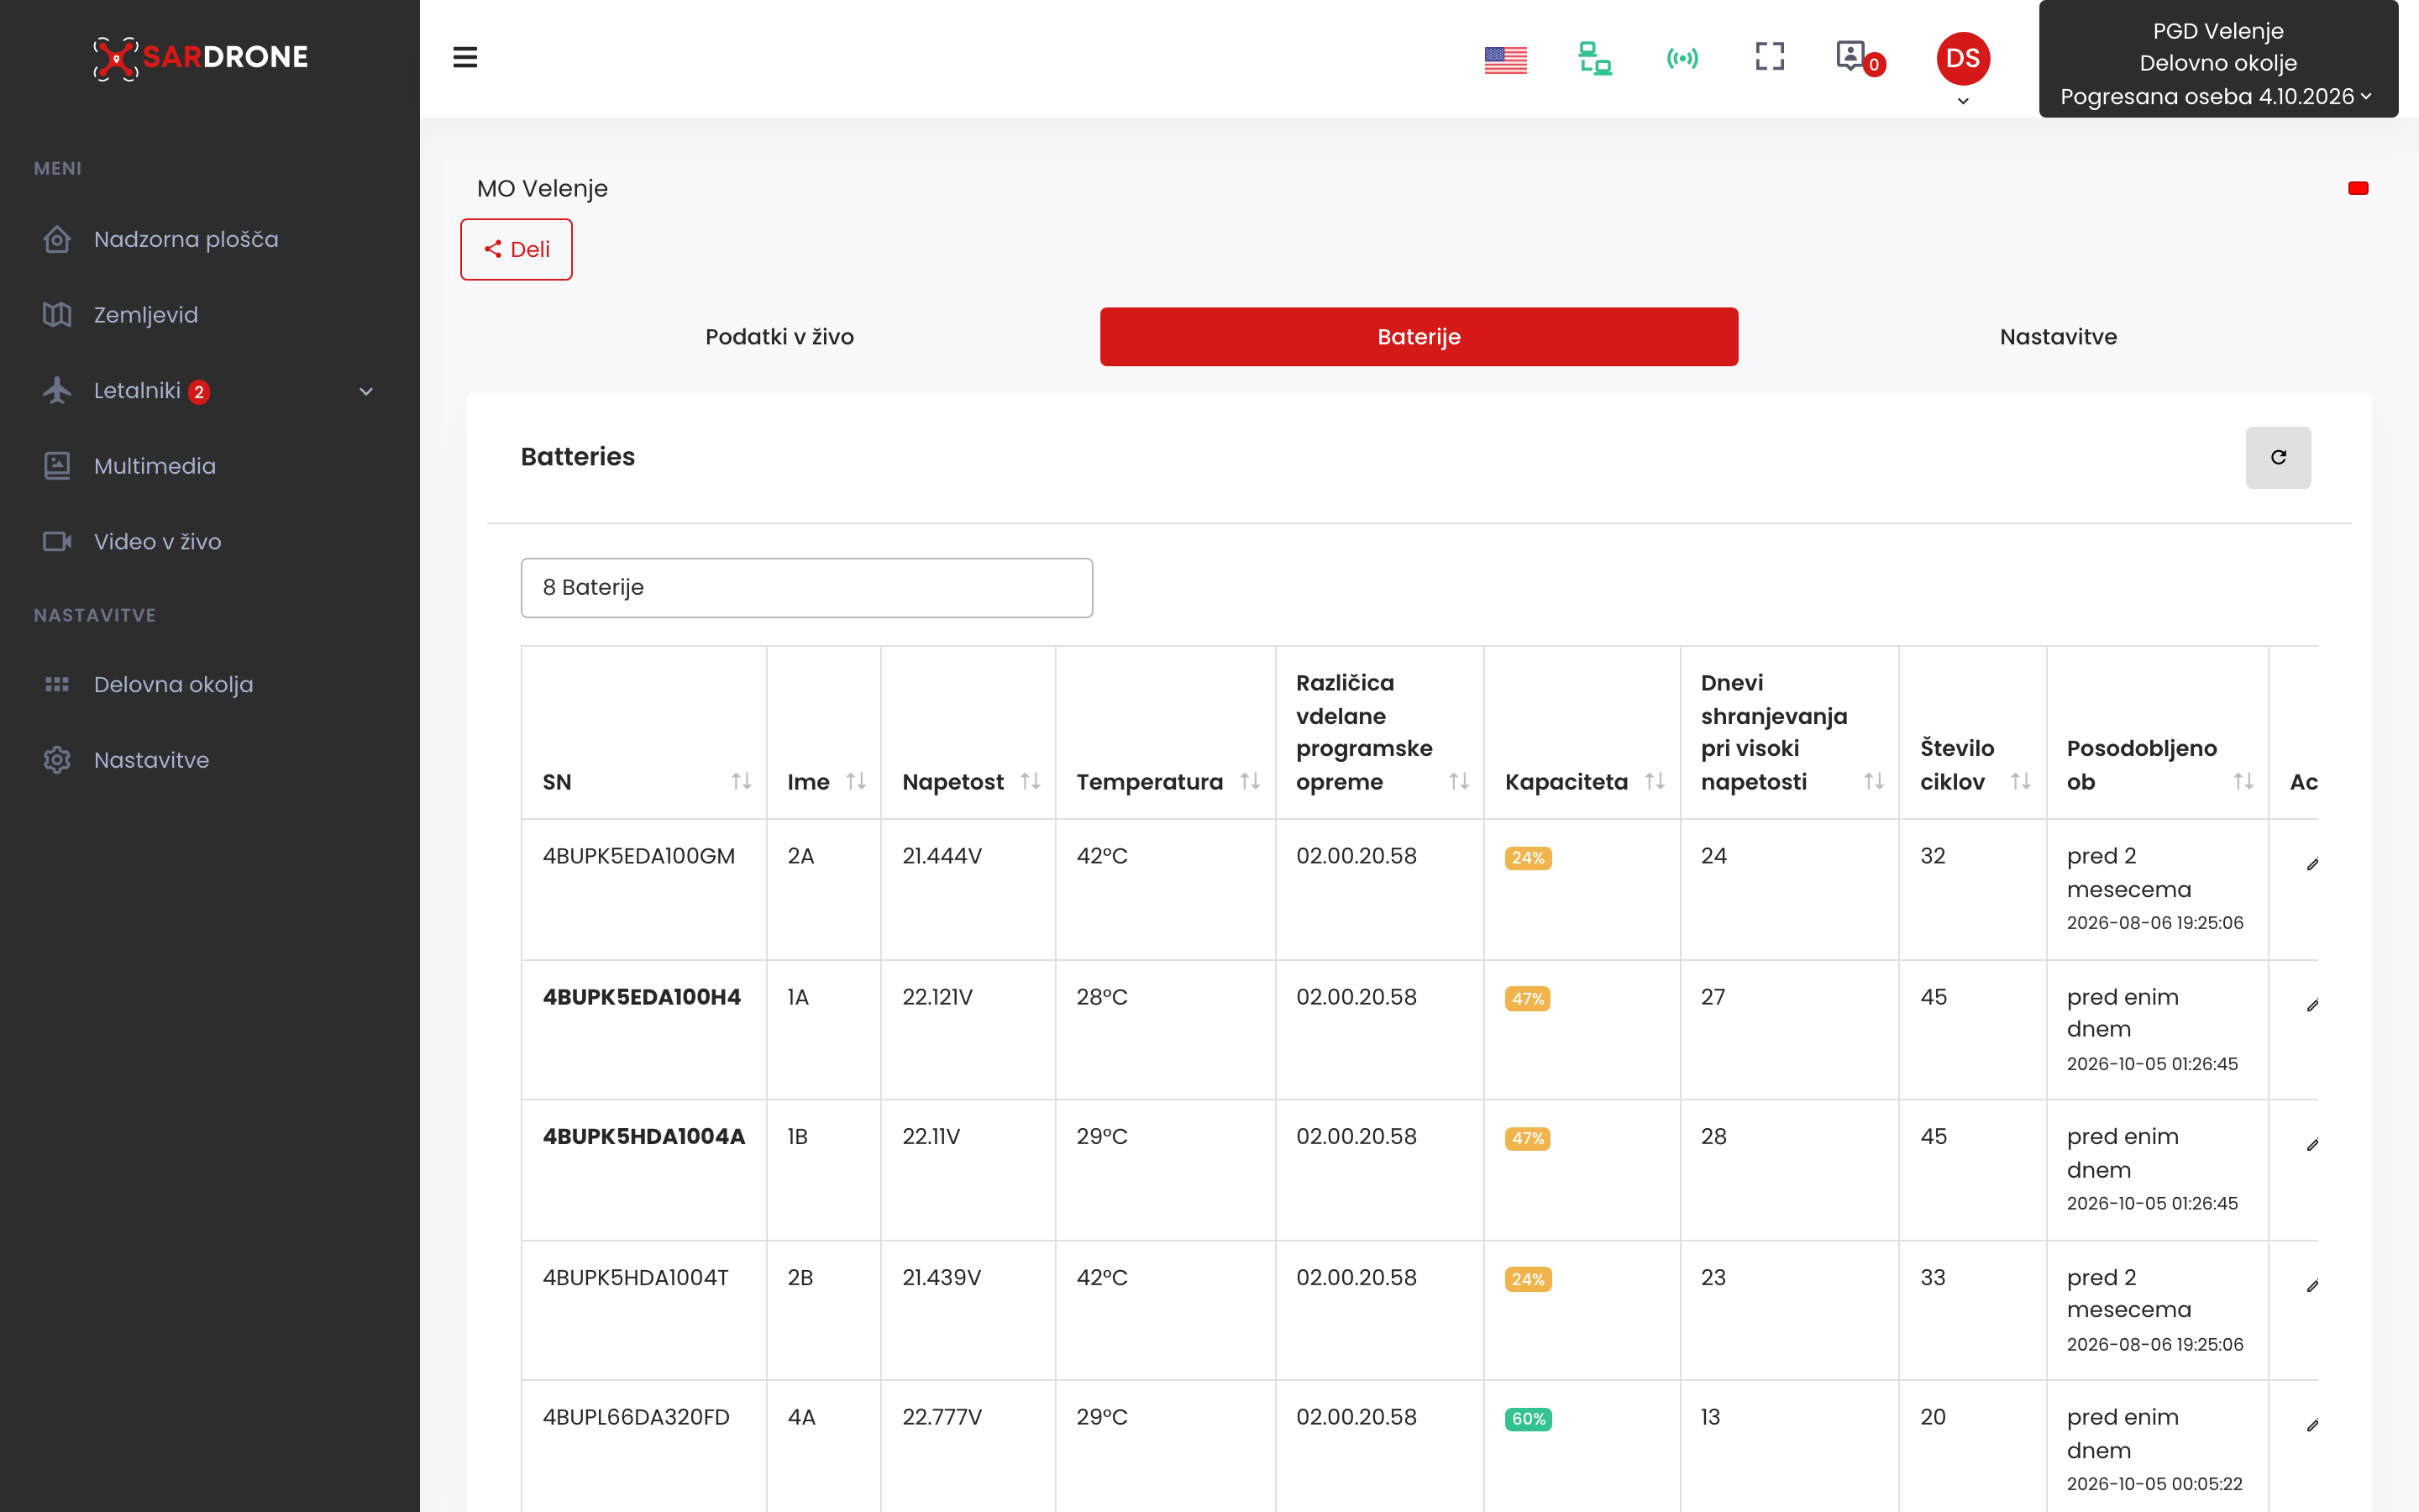The image size is (2419, 1512).
Task: Share via Deli button
Action: point(516,249)
